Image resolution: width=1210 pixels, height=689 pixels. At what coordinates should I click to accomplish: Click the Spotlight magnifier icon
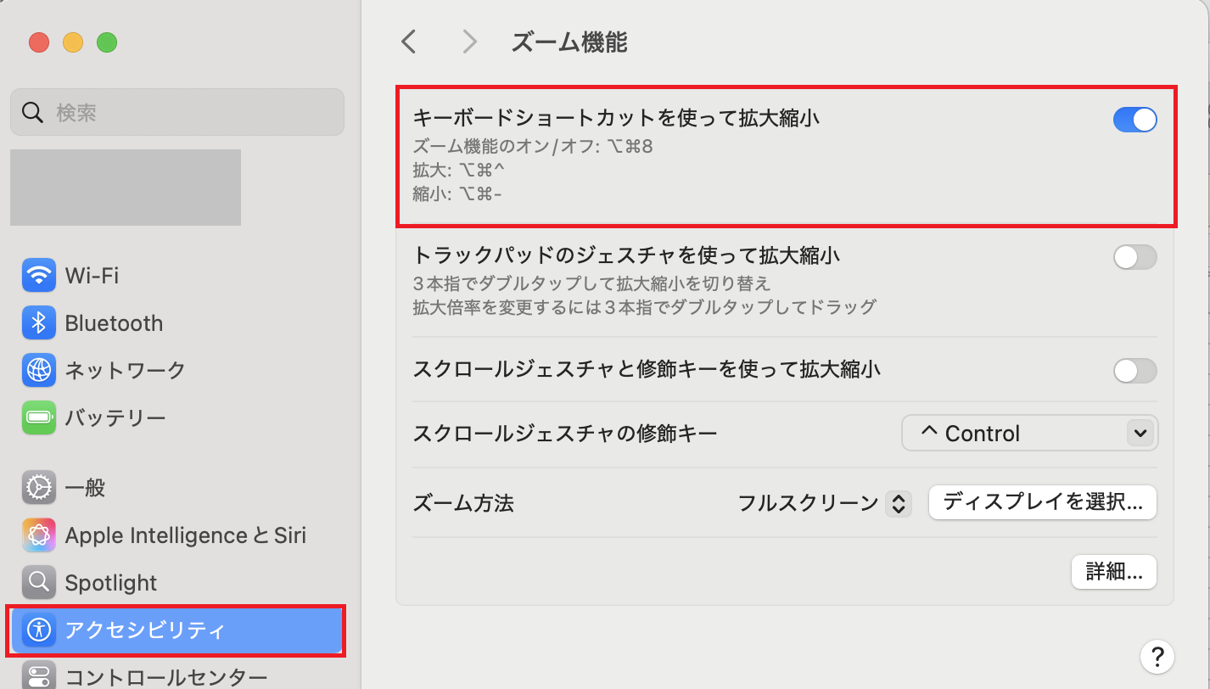[x=39, y=582]
